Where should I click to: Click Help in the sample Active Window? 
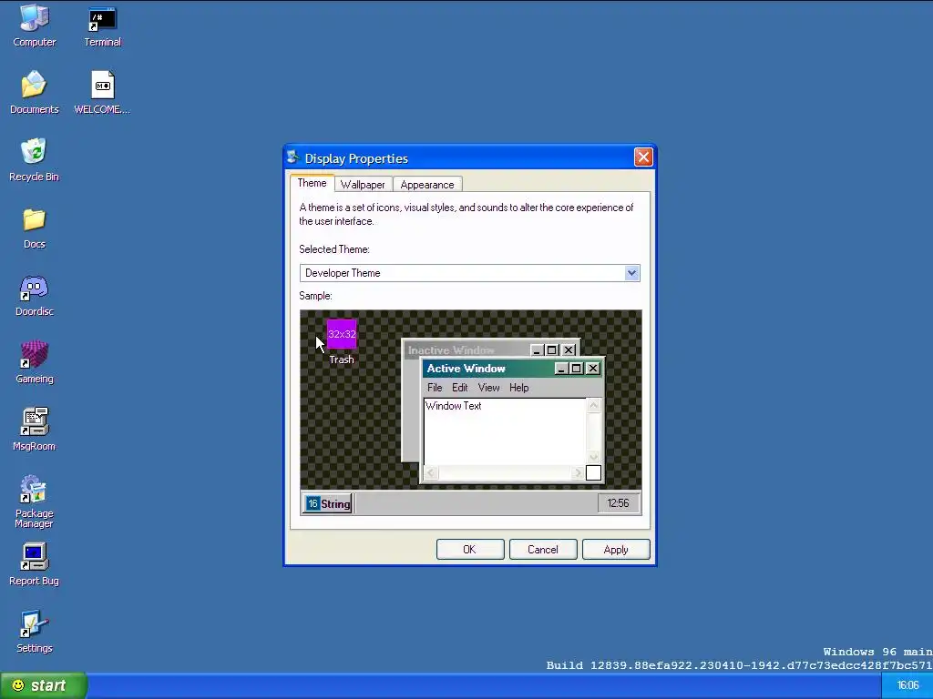(518, 388)
